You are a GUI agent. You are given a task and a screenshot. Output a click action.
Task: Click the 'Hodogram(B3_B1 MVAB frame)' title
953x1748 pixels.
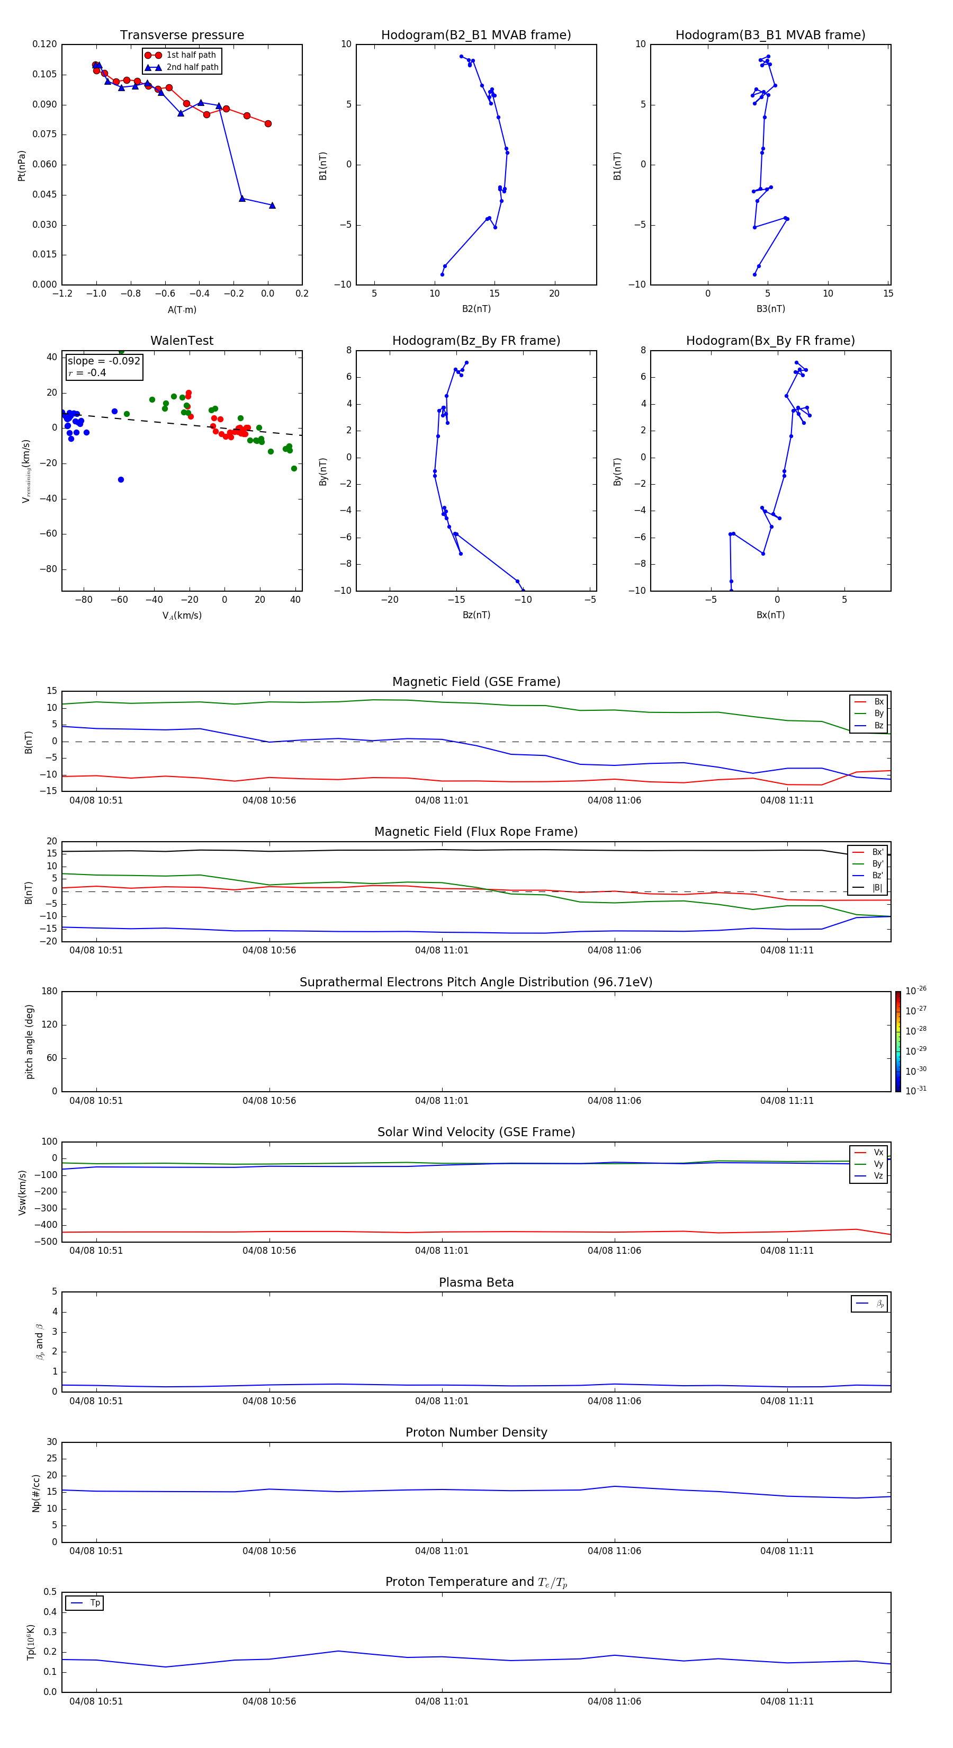[x=770, y=35]
